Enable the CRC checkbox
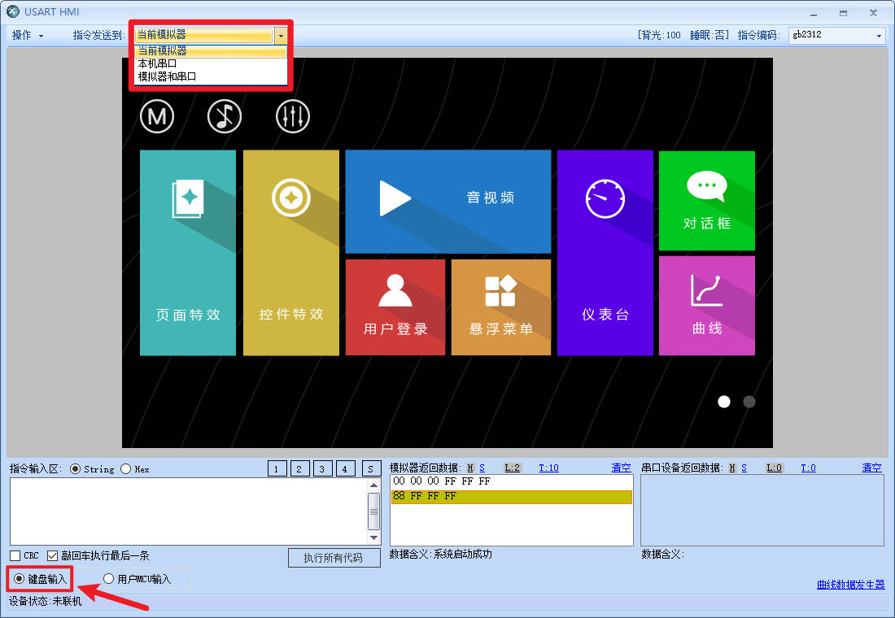Image resolution: width=895 pixels, height=618 pixels. coord(15,556)
